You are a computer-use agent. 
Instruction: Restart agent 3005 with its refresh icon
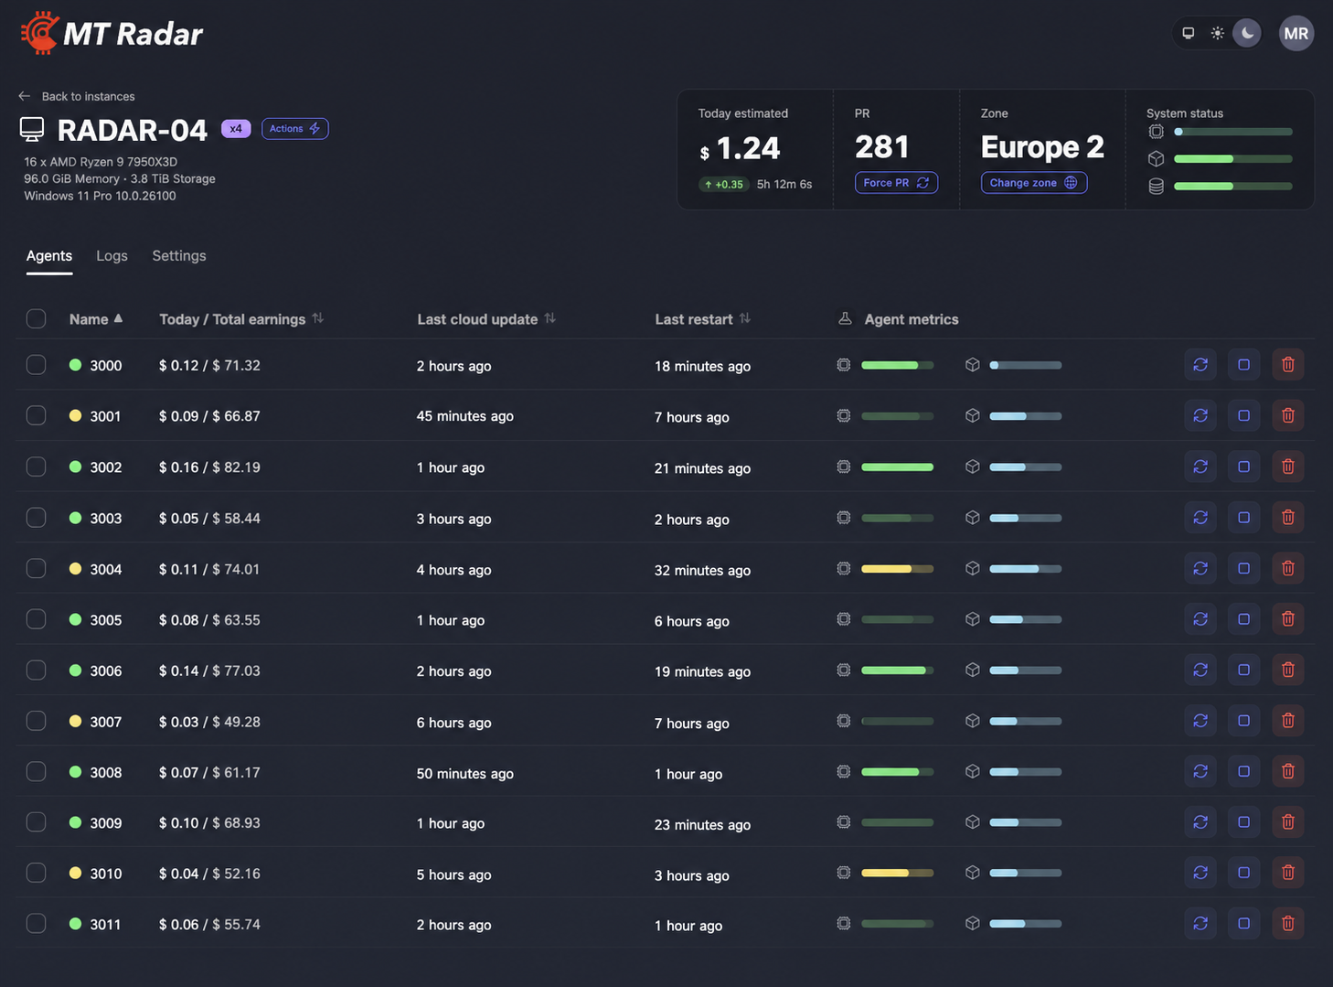click(1200, 619)
